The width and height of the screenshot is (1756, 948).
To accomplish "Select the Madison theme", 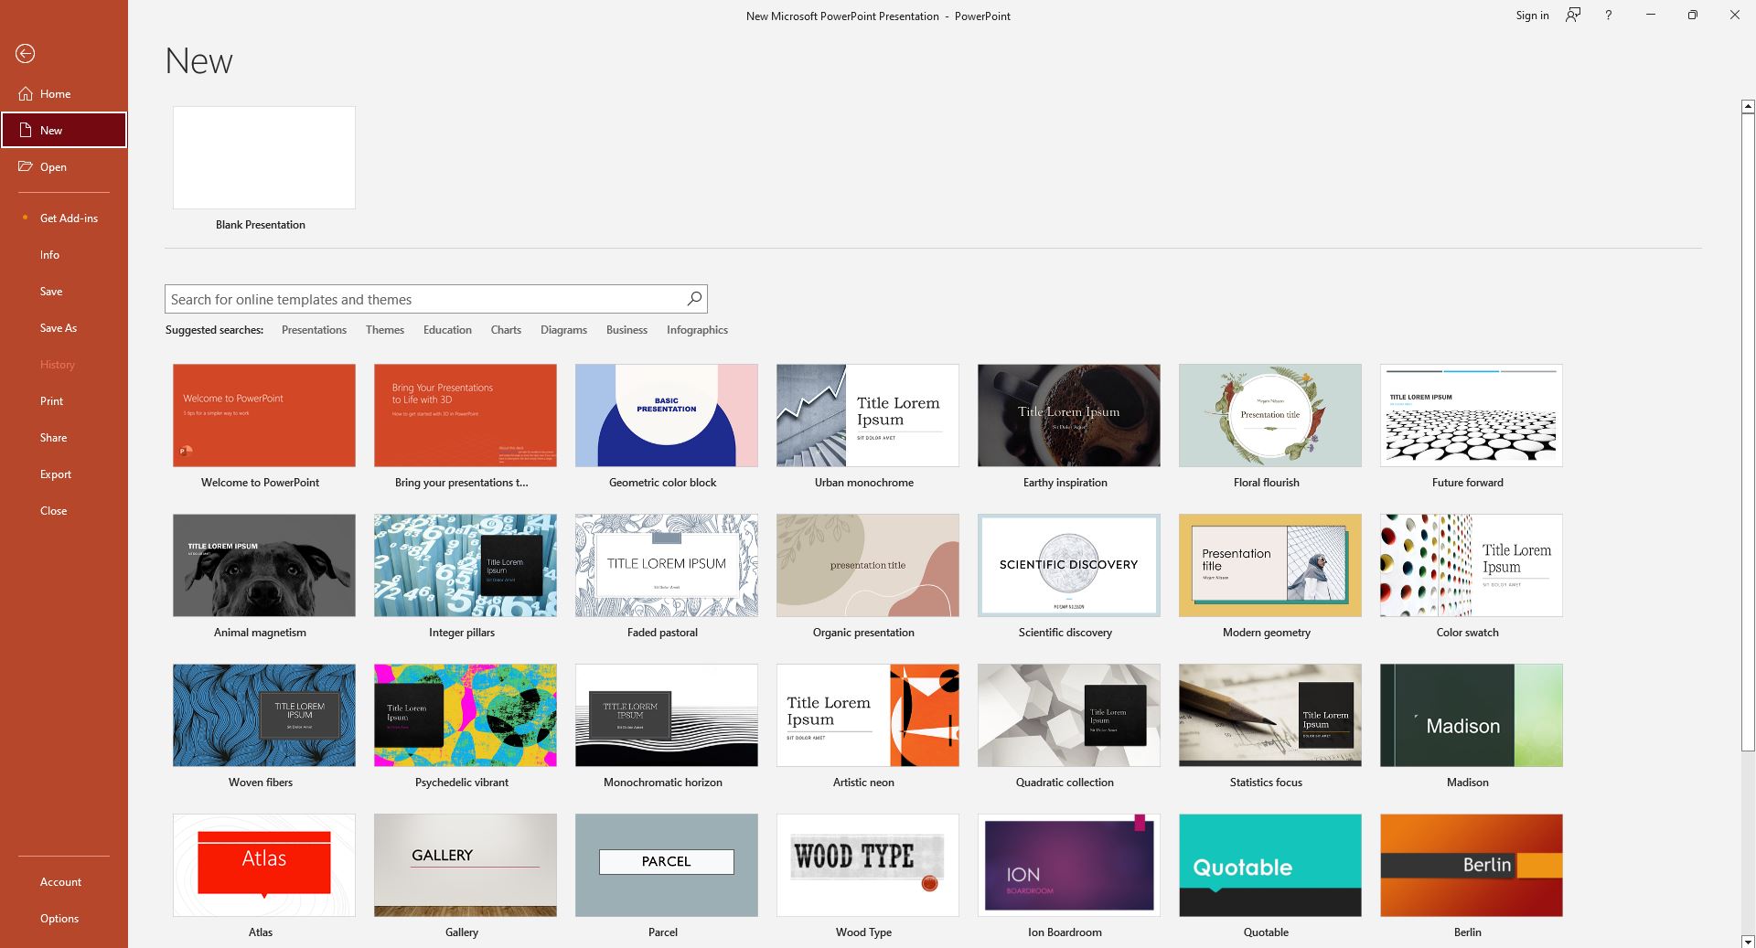I will coord(1472,715).
